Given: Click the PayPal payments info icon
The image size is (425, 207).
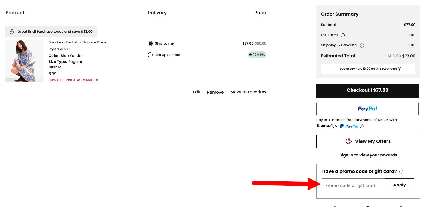Looking at the screenshot, I should (362, 126).
